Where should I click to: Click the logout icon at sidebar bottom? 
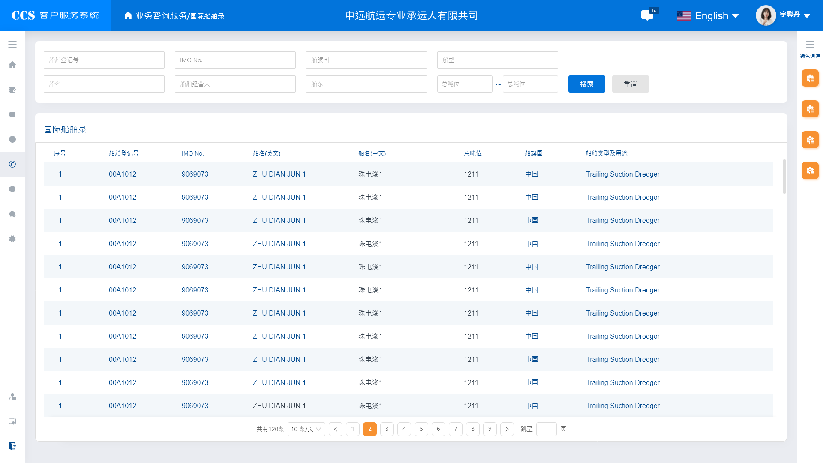12,446
